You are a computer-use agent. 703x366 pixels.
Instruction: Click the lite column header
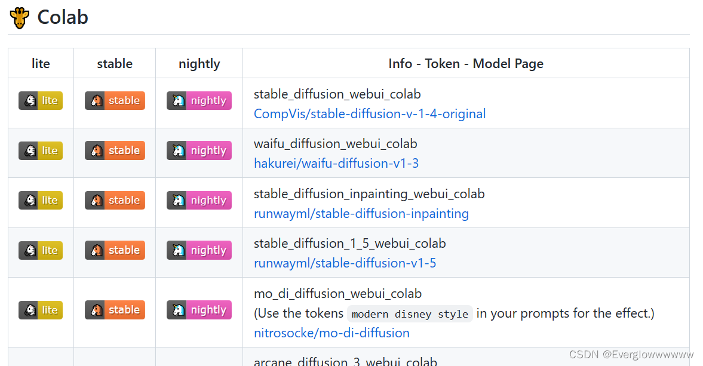(41, 64)
